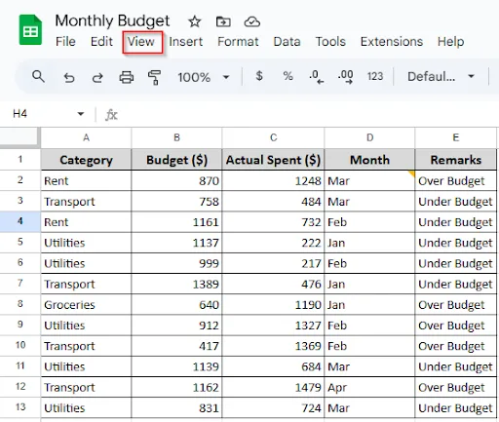Image resolution: width=499 pixels, height=422 pixels.
Task: Print the spreadsheet
Action: [x=127, y=77]
